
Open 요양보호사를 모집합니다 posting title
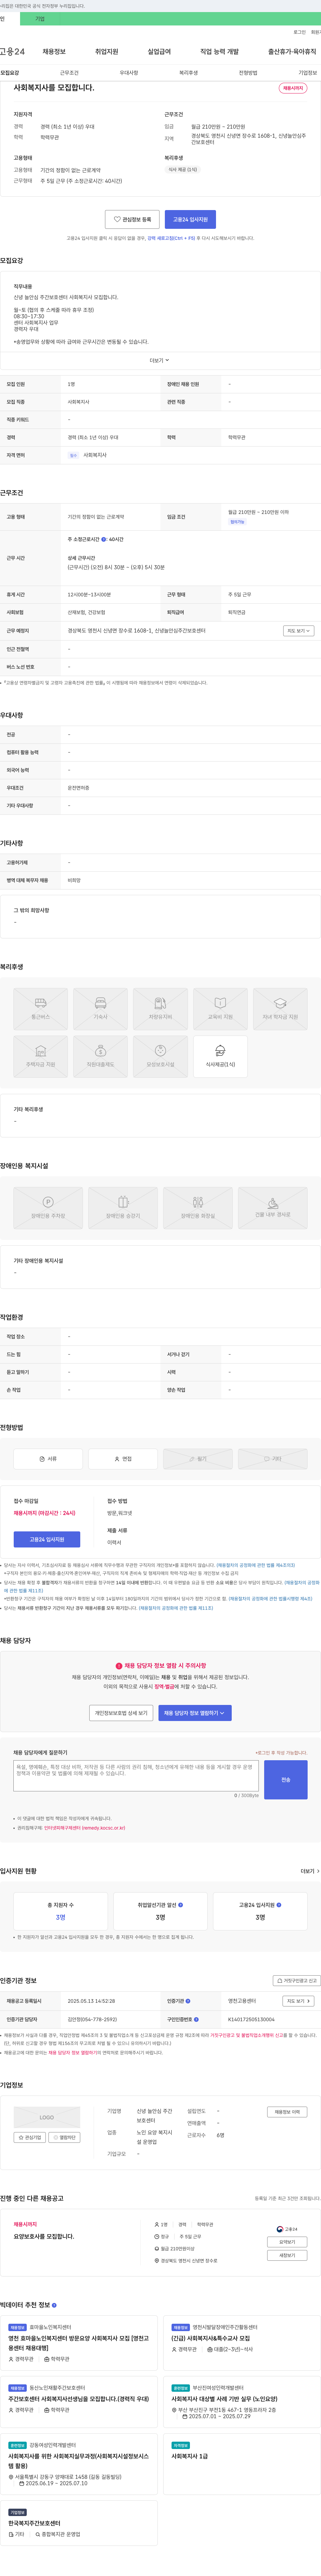click(44, 2237)
